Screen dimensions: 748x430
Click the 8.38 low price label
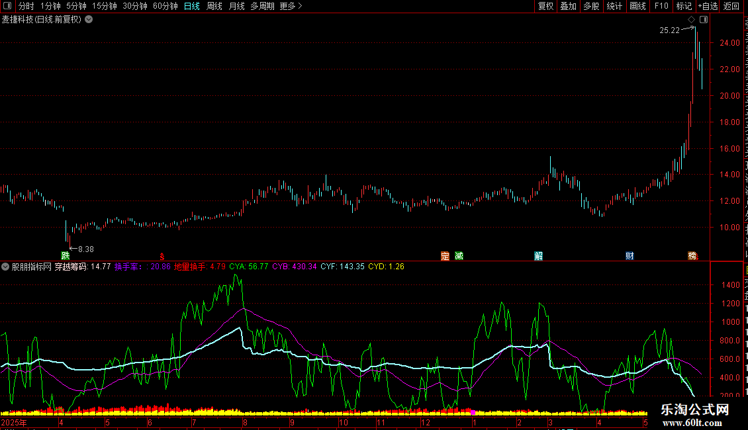pos(86,249)
